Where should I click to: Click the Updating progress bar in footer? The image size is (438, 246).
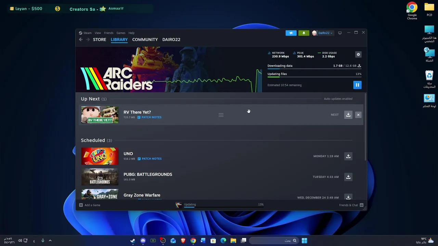pyautogui.click(x=224, y=207)
